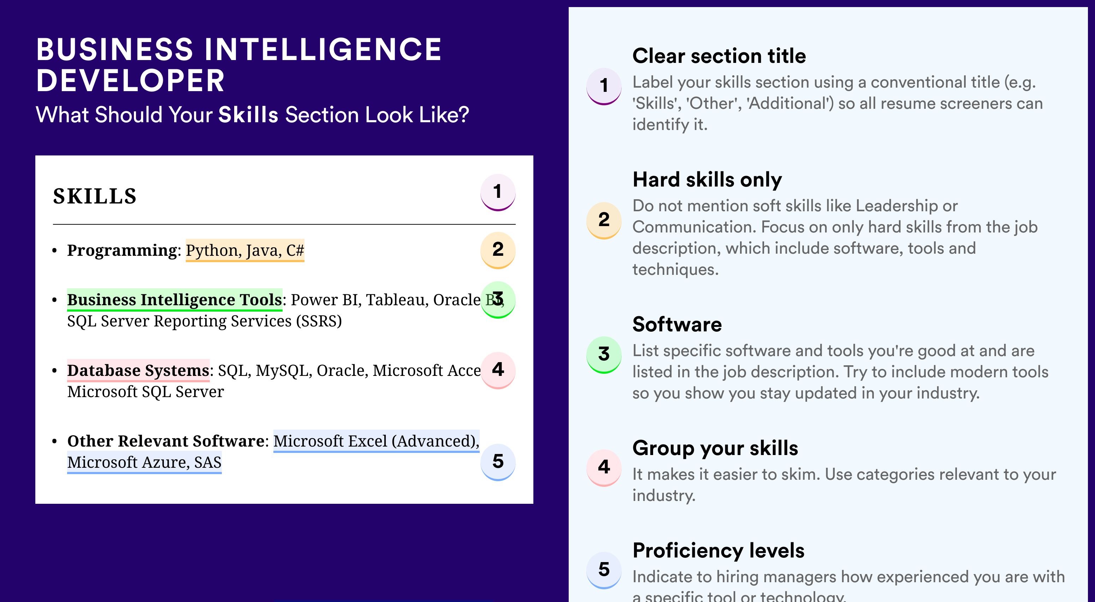
Task: Click the 'Clear section title' heading
Action: 719,56
